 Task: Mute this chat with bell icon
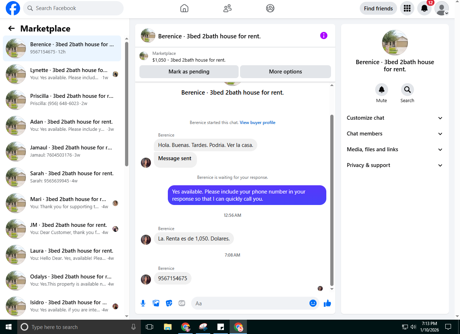tap(382, 90)
